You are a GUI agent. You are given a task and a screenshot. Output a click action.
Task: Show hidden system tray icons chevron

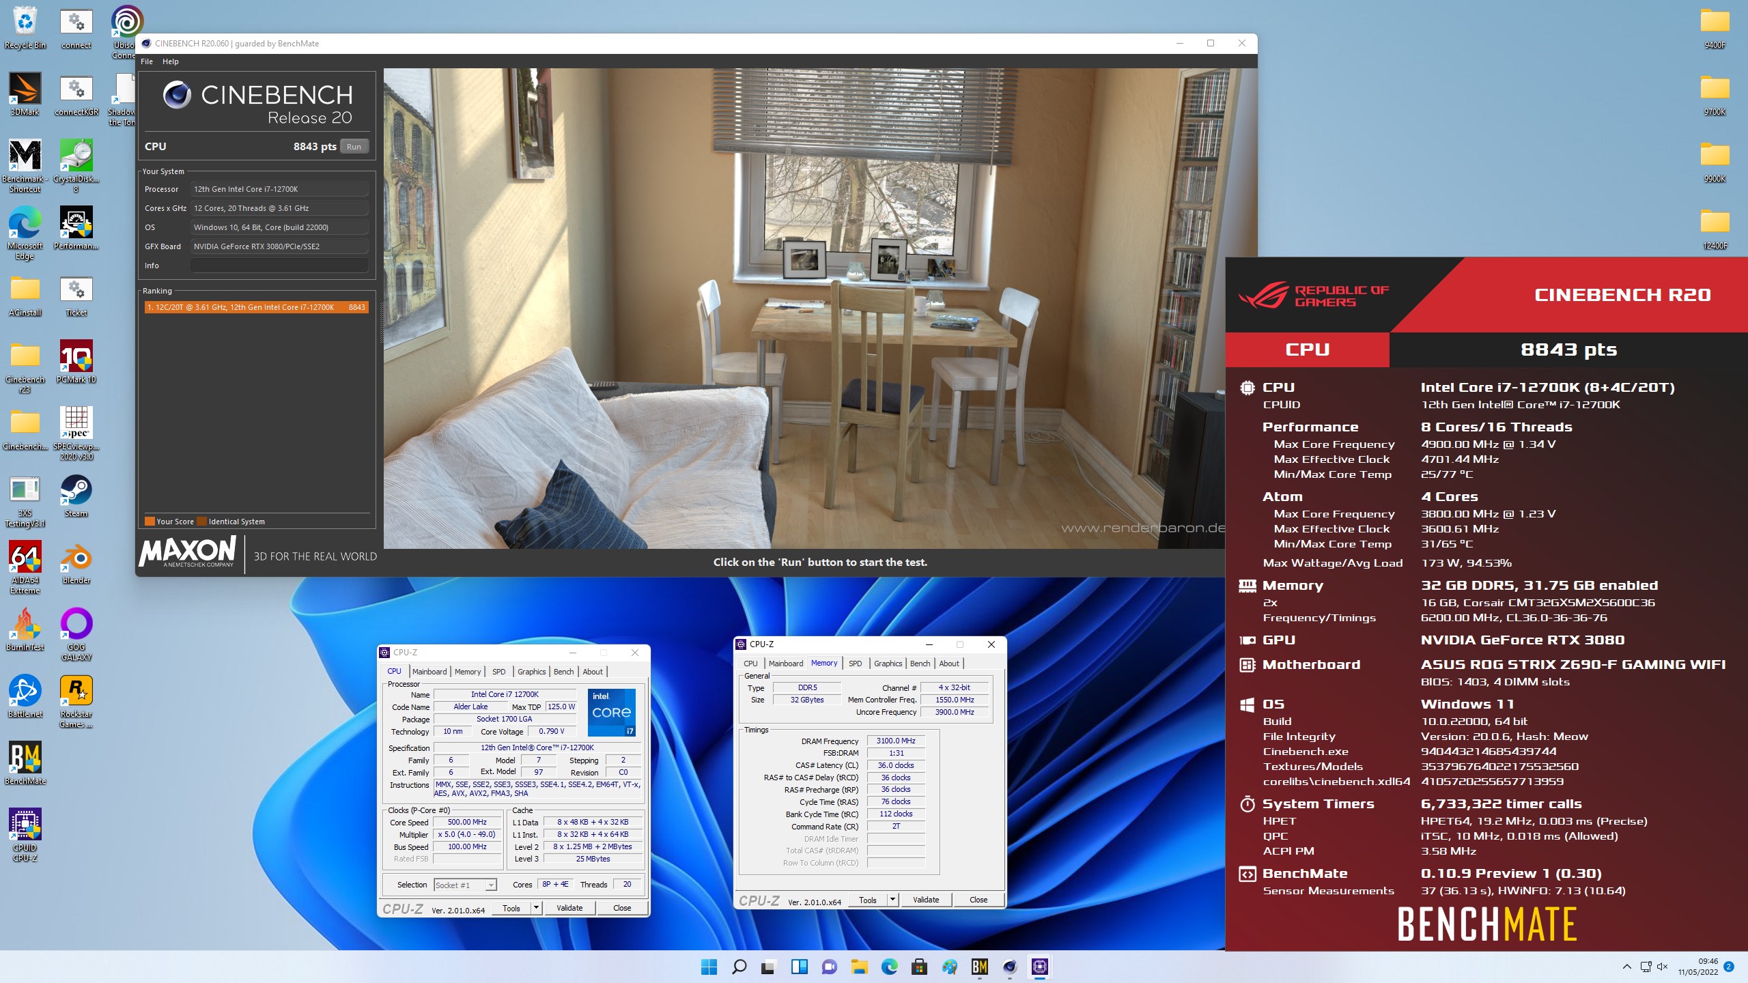pyautogui.click(x=1627, y=967)
